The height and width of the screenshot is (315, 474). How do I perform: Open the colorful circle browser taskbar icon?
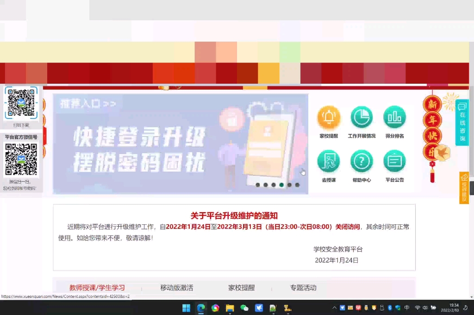pos(215,308)
